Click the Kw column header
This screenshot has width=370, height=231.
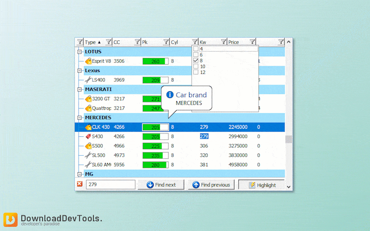[208, 42]
